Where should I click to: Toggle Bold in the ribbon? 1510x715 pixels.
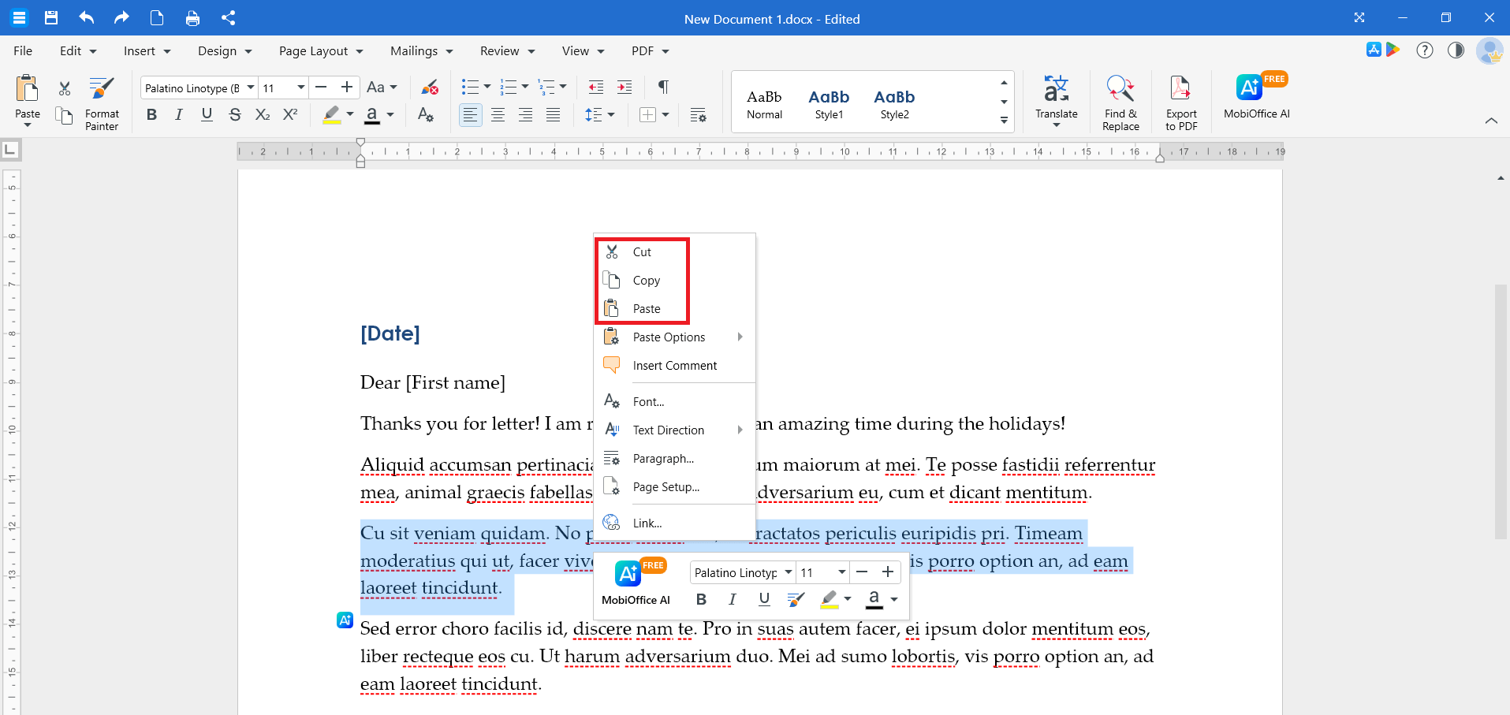(x=151, y=115)
